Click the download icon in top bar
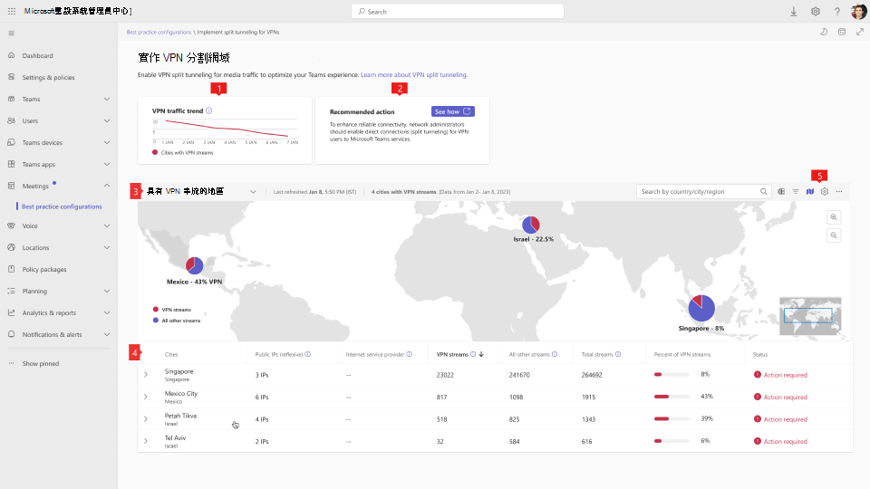The height and width of the screenshot is (489, 870). [794, 12]
